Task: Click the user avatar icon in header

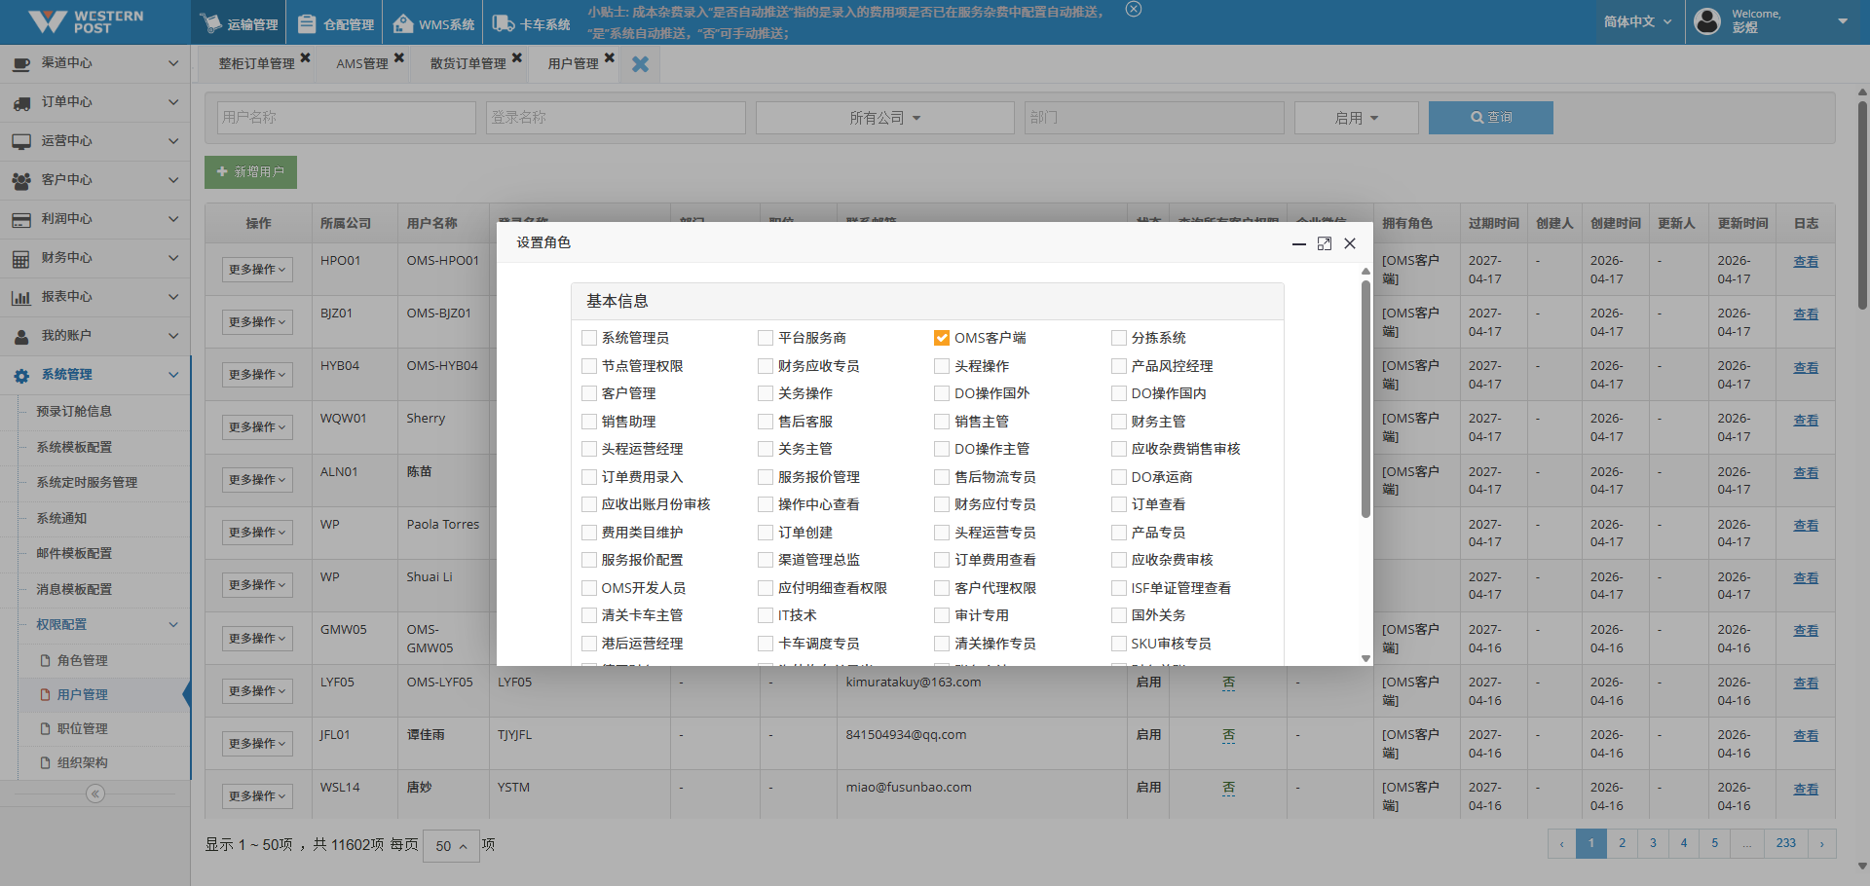Action: pyautogui.click(x=1707, y=21)
